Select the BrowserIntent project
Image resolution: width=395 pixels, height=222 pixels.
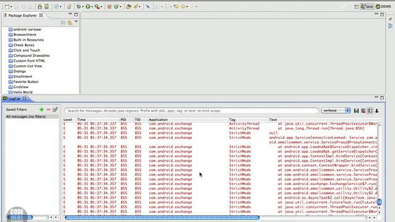click(22, 35)
